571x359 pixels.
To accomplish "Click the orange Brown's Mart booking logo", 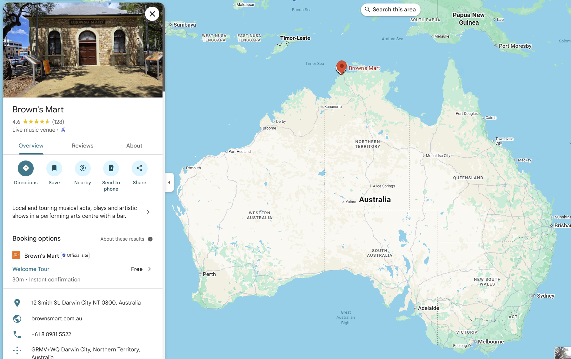I will [x=16, y=255].
